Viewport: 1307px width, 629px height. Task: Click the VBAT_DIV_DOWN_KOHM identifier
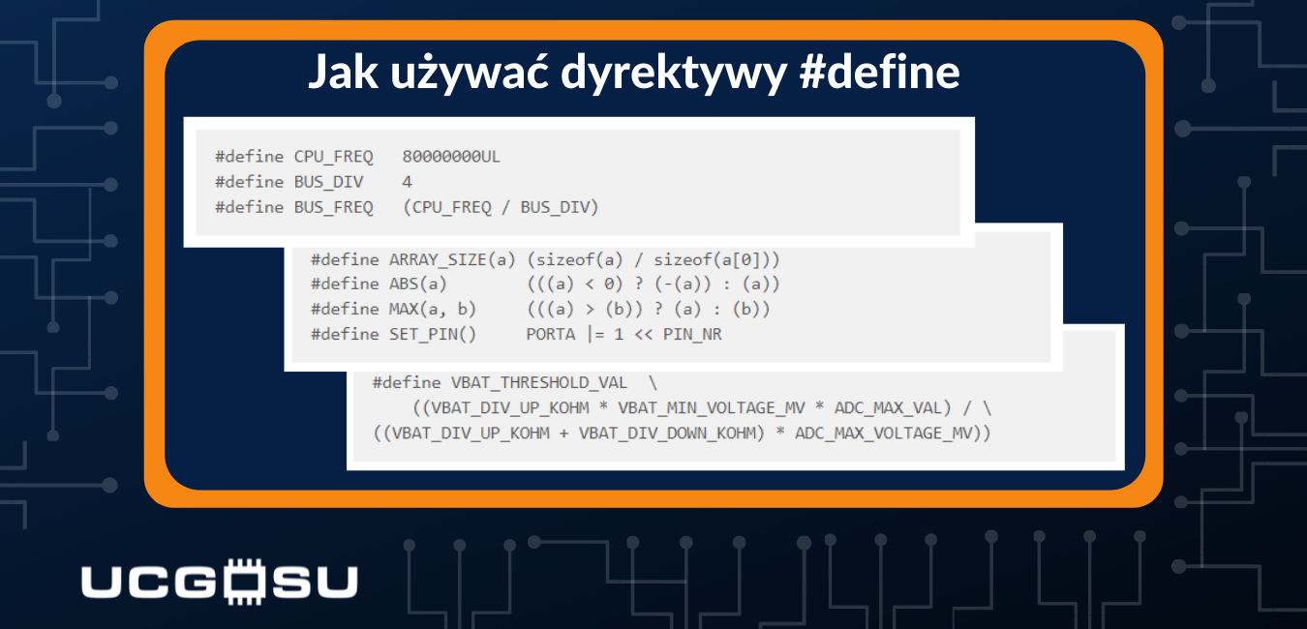pos(667,433)
